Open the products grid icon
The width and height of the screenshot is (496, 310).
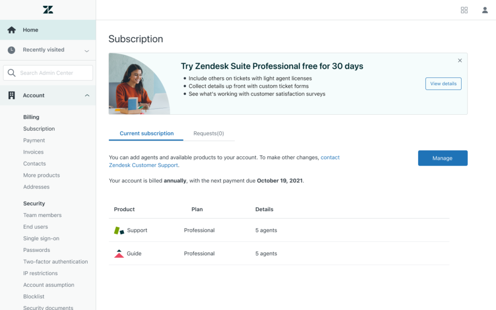[x=464, y=10]
